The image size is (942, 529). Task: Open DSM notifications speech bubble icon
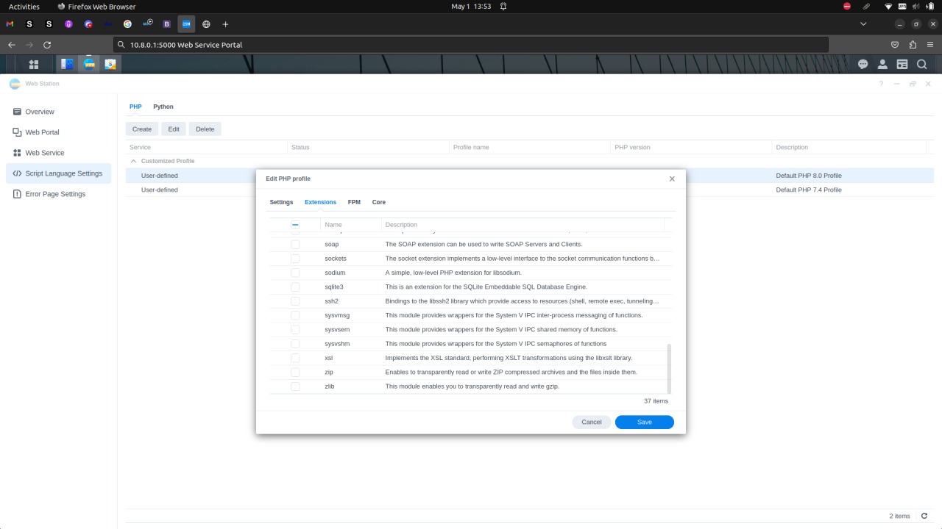[x=863, y=64]
